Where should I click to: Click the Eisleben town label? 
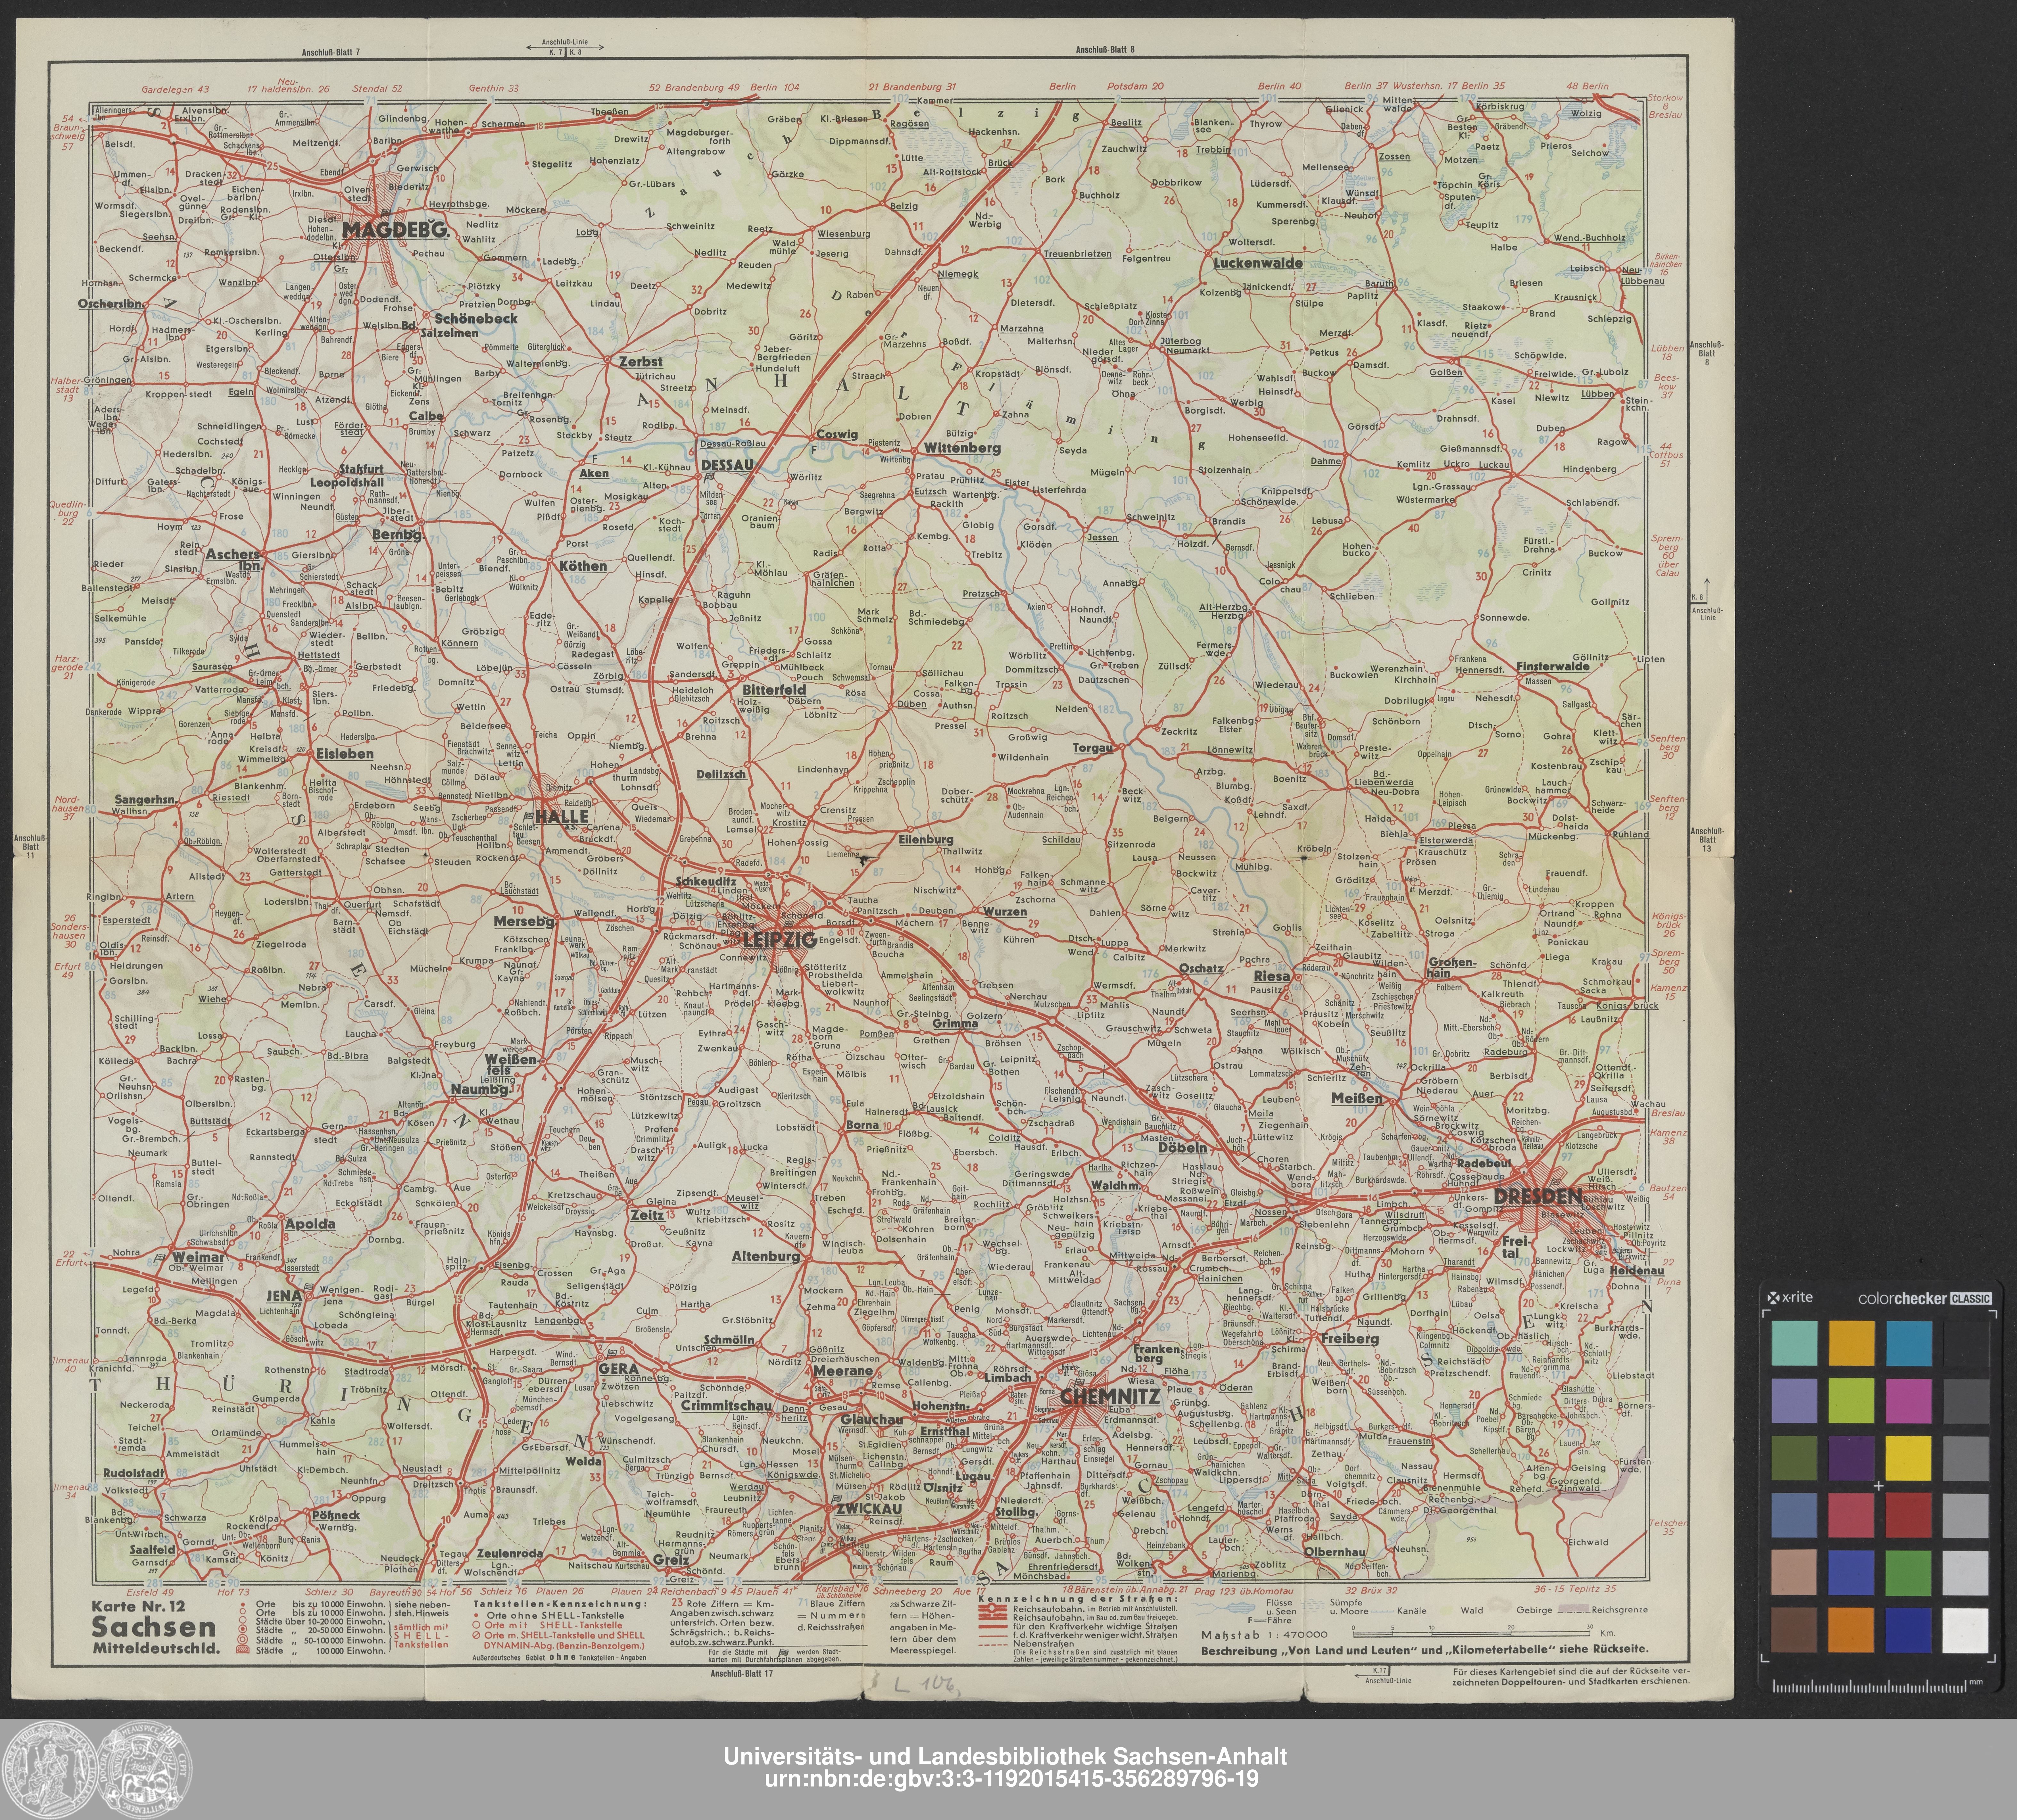[345, 754]
